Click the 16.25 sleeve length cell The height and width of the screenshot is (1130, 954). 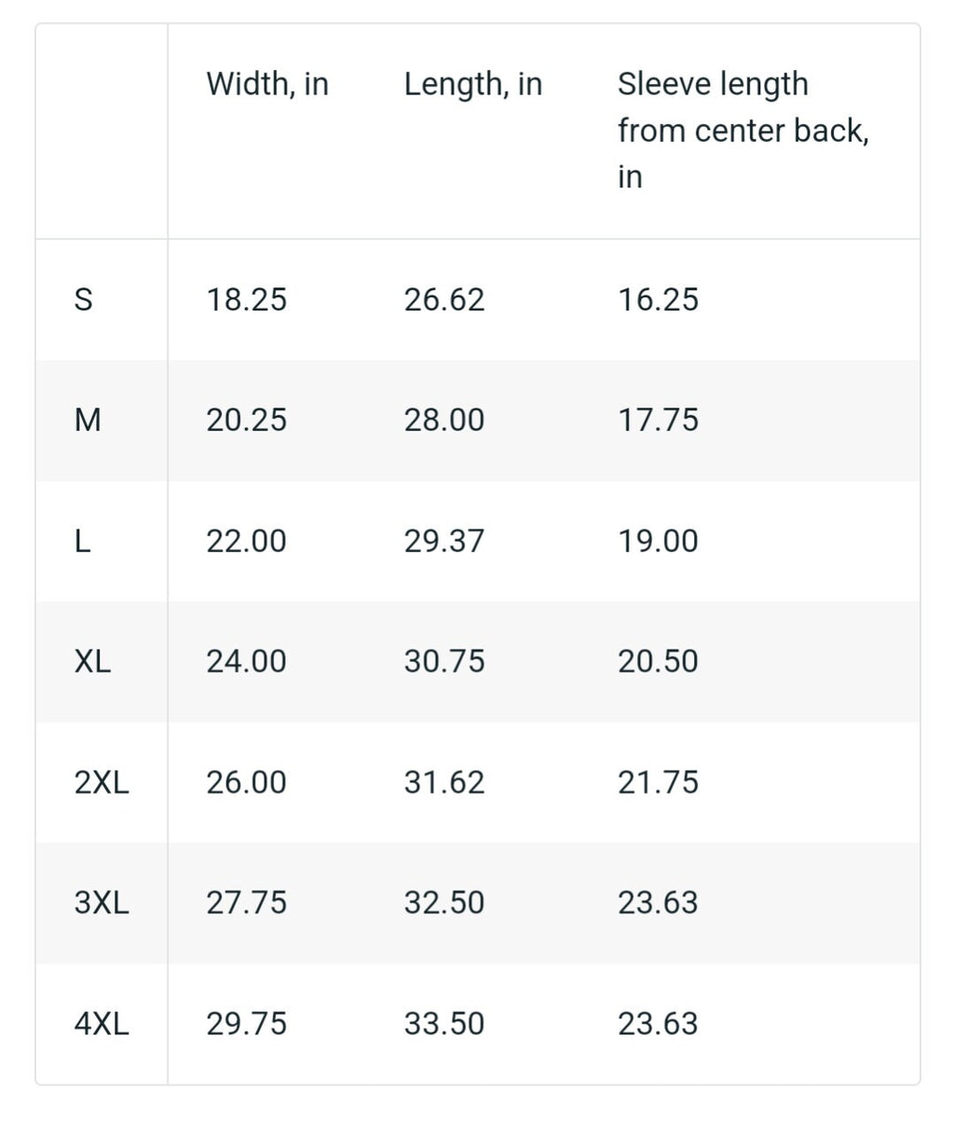658,299
